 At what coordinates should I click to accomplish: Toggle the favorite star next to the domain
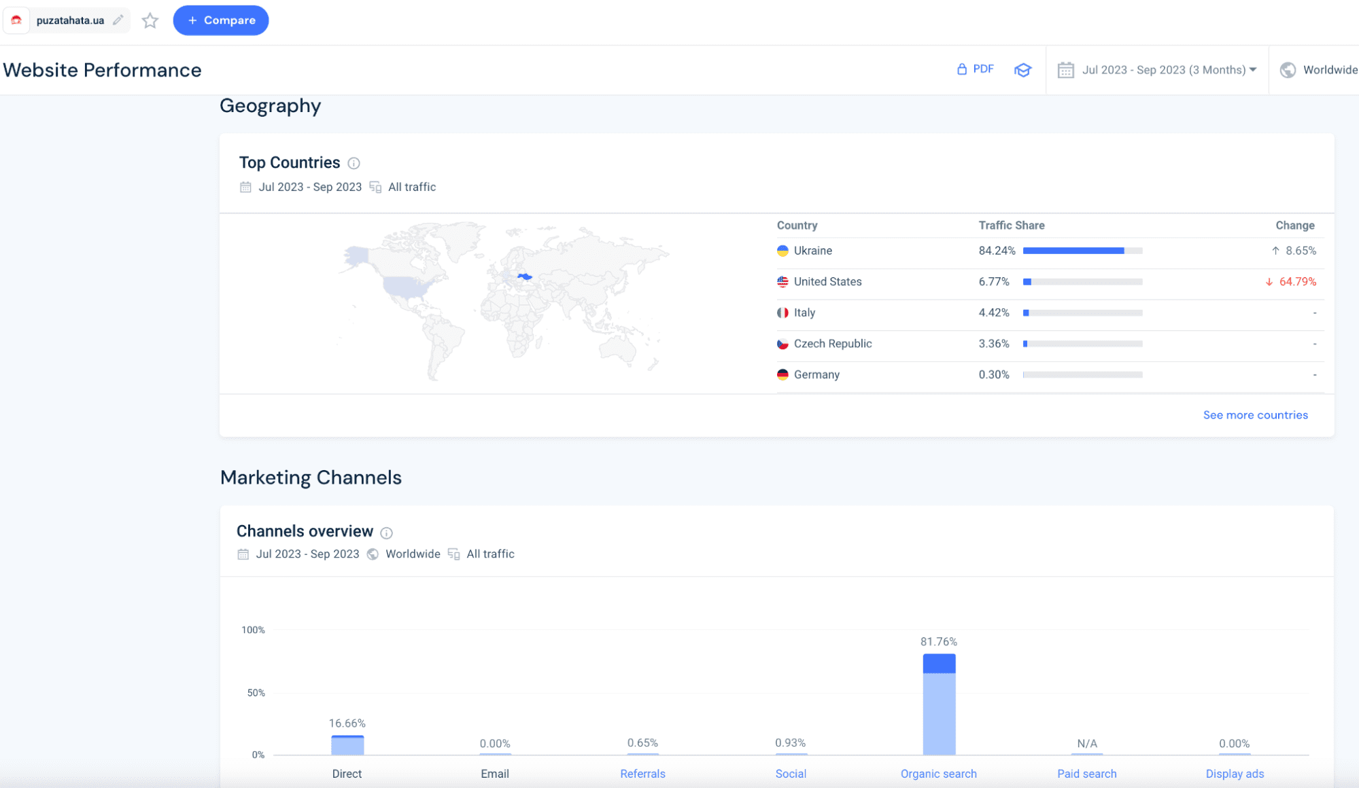150,20
